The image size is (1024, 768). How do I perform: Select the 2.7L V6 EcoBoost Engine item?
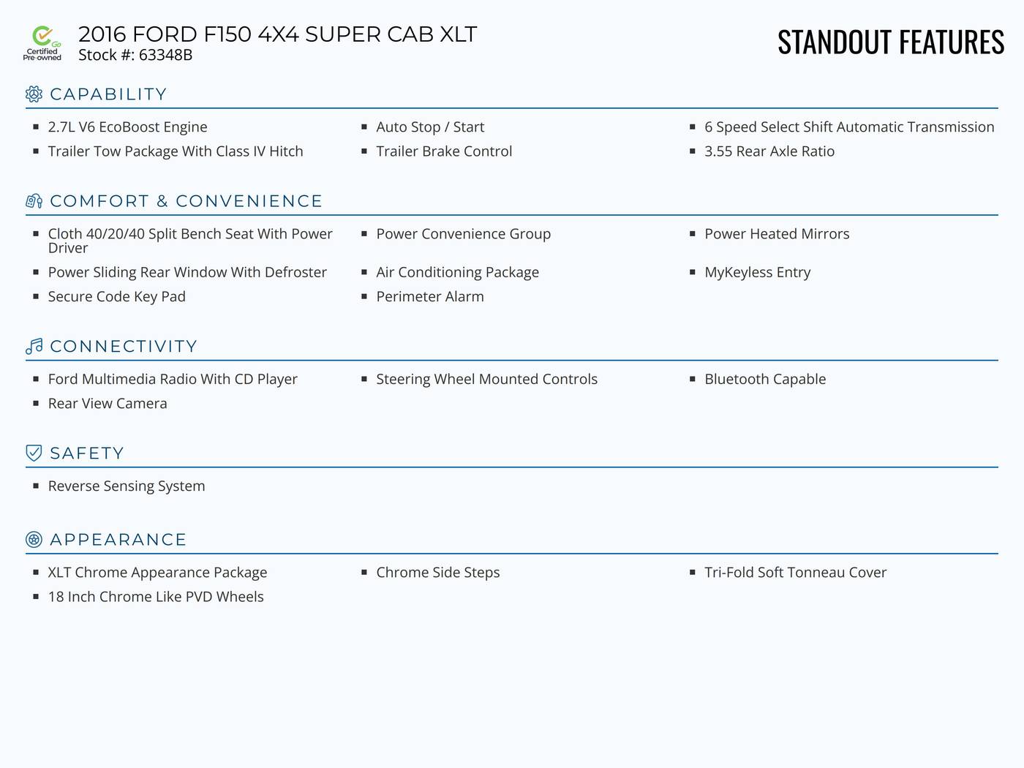(x=127, y=127)
